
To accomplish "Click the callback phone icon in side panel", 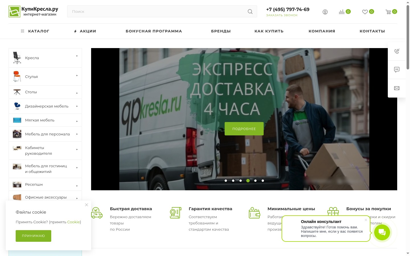I will [x=397, y=51].
